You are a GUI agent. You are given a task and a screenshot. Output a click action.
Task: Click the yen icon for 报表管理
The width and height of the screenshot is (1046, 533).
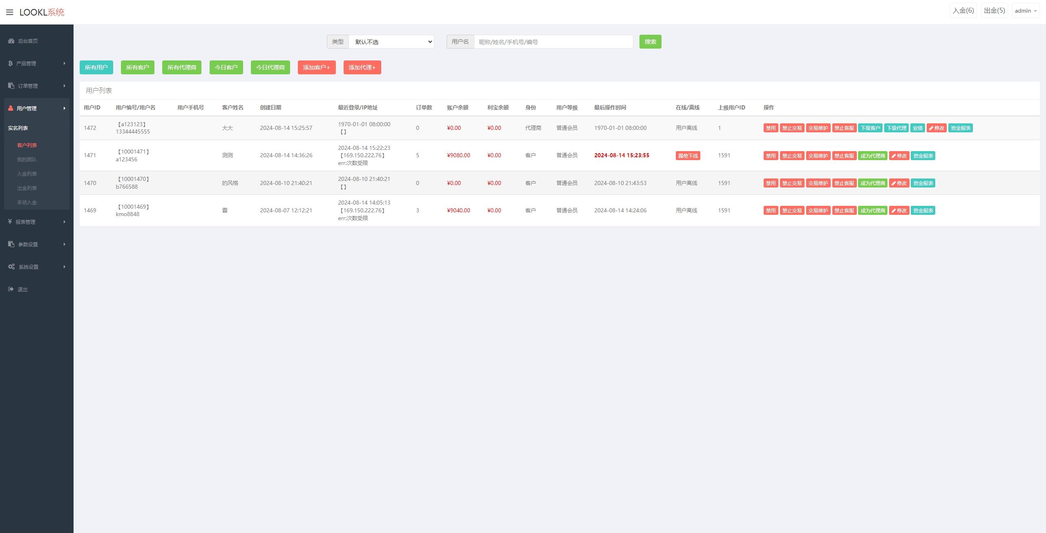coord(10,222)
